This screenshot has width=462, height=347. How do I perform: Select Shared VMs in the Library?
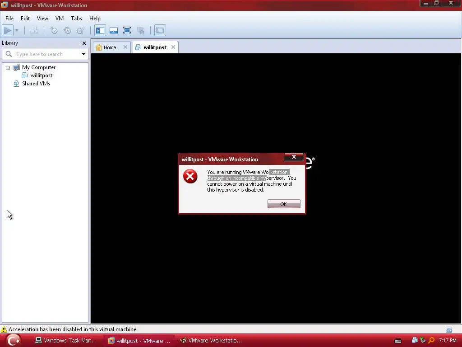(36, 84)
